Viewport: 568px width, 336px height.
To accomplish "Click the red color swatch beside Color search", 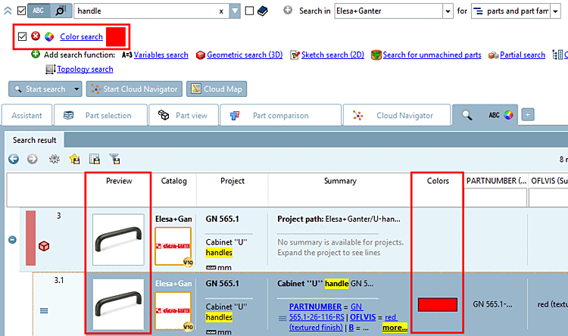I will point(116,36).
